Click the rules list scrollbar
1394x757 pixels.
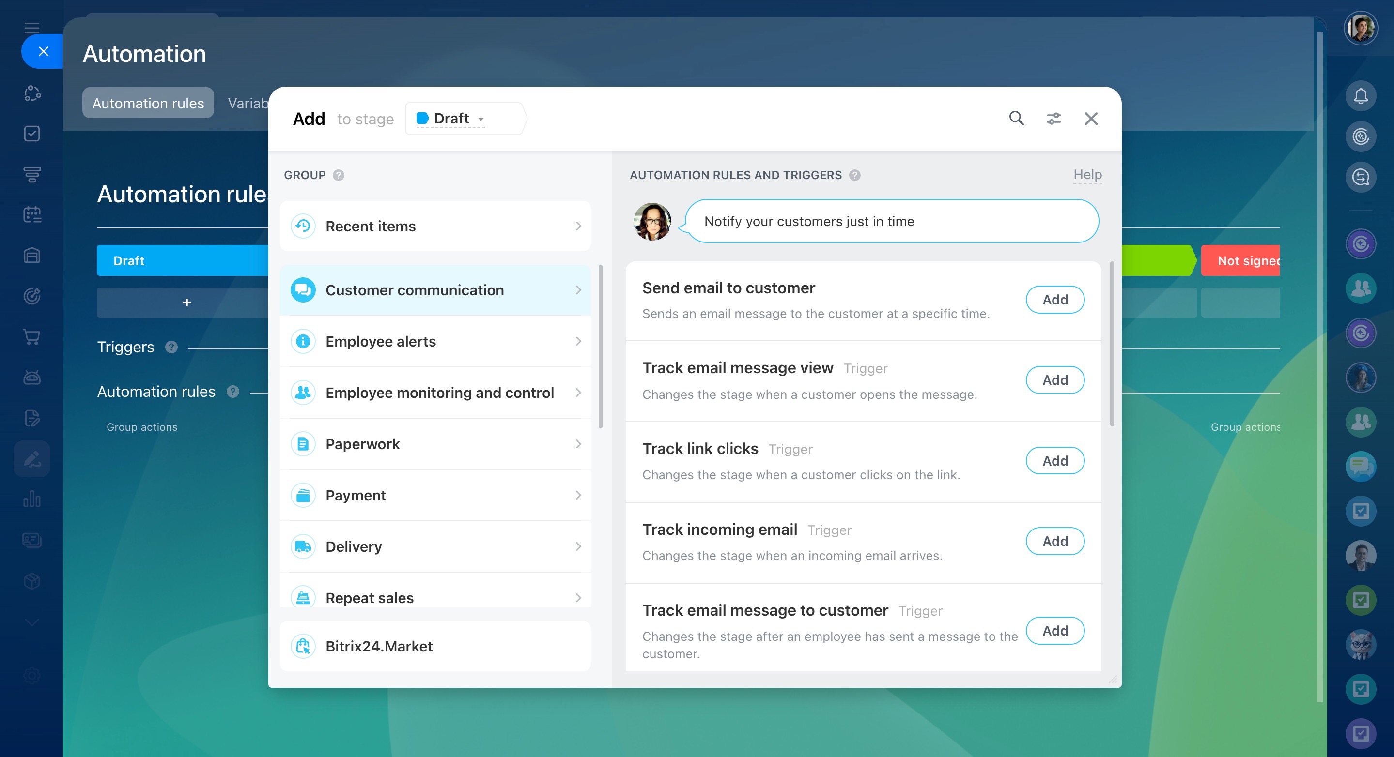pyautogui.click(x=1112, y=344)
